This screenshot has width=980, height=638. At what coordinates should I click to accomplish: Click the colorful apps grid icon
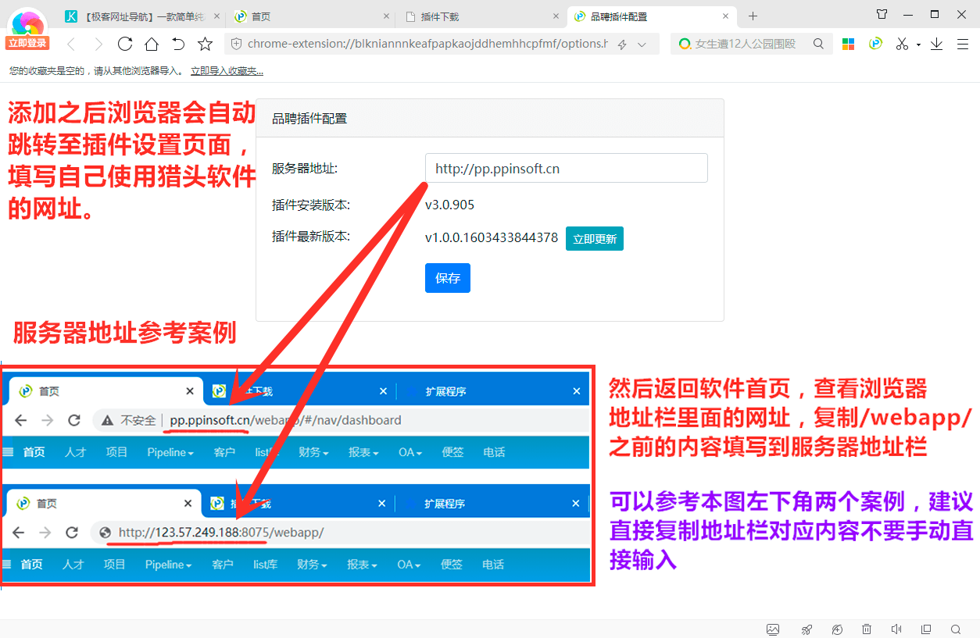coord(848,44)
